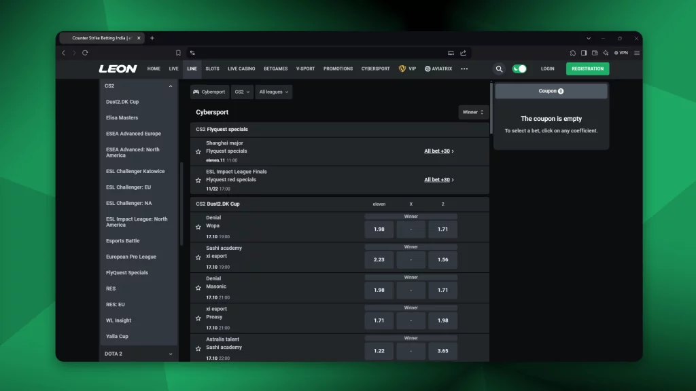Open the three-dots more menu

(464, 69)
